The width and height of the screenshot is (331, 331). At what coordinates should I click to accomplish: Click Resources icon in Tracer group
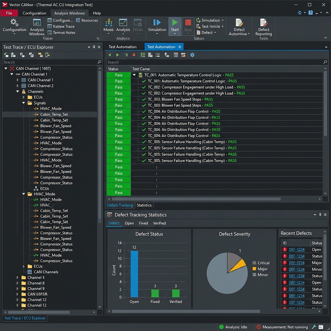tap(78, 20)
